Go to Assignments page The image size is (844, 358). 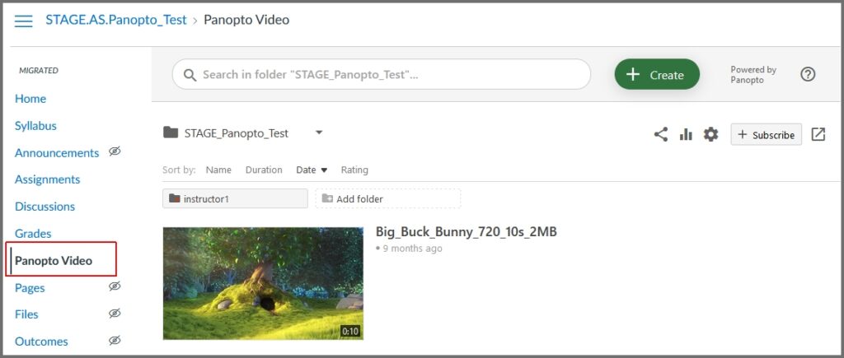click(x=47, y=179)
